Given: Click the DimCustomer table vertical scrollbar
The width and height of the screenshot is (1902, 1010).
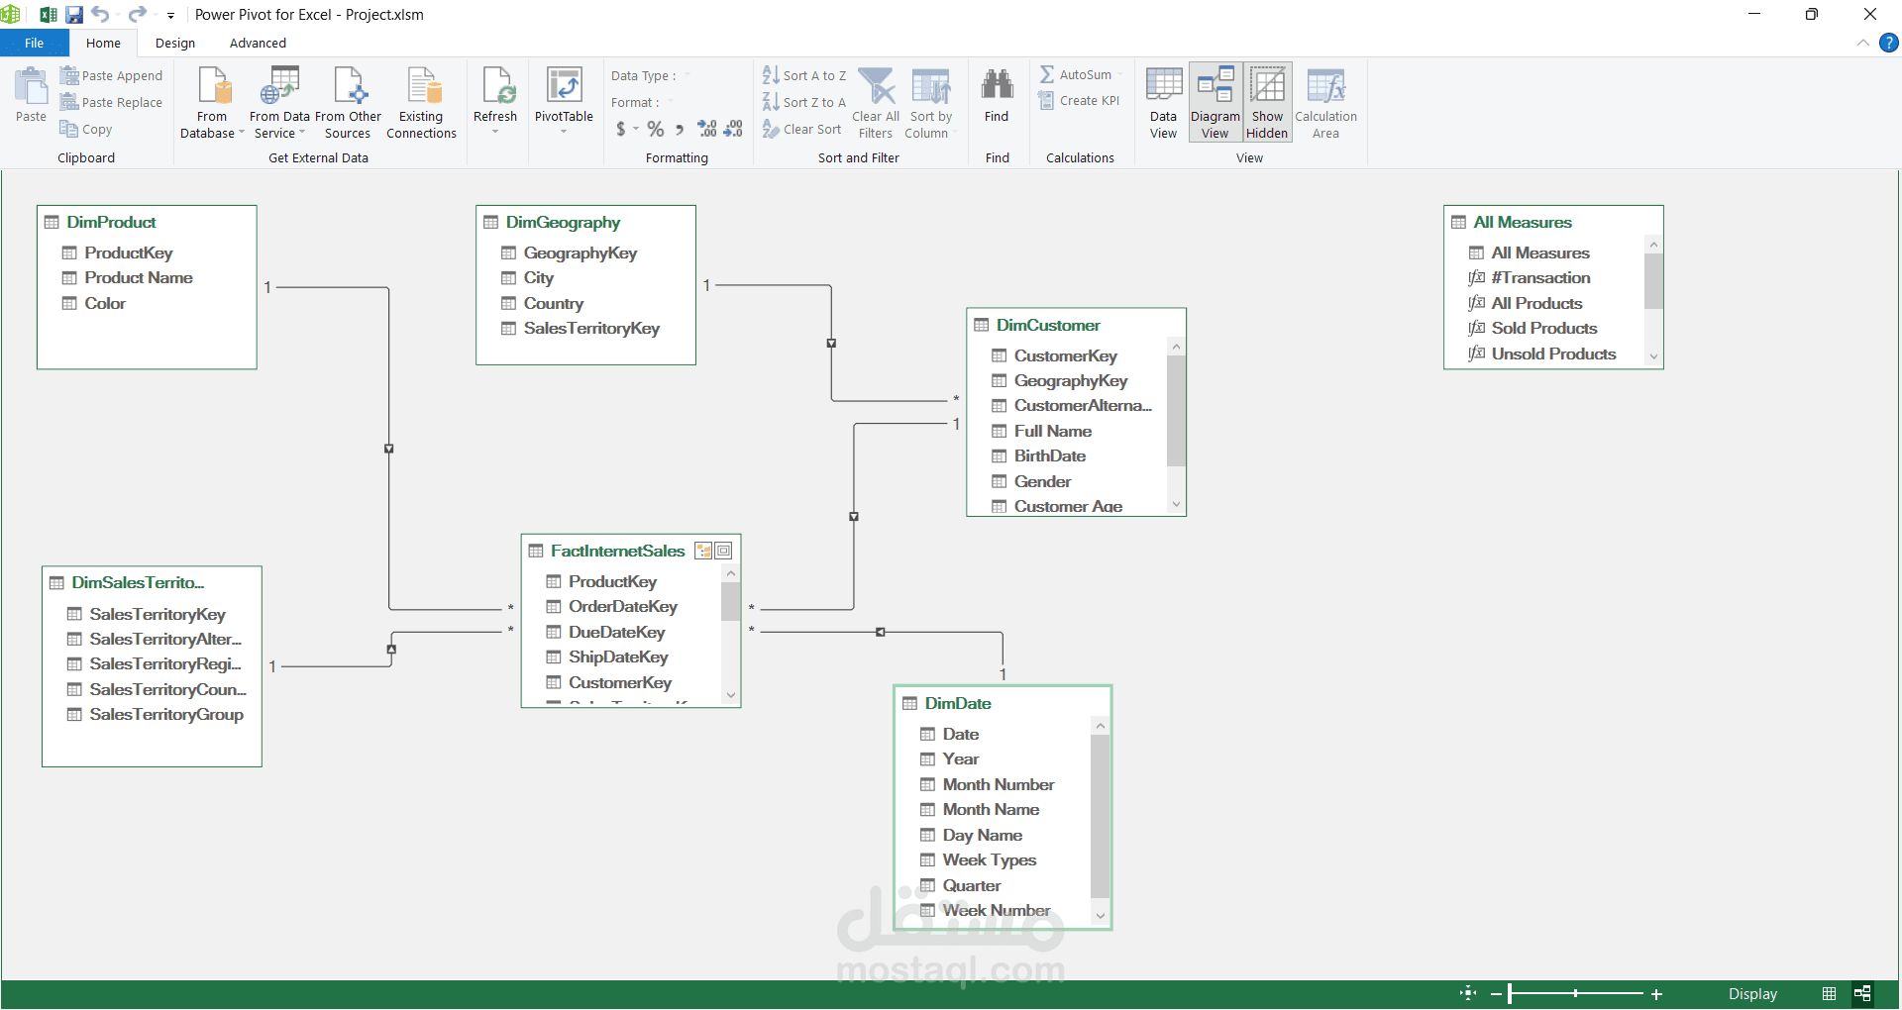Looking at the screenshot, I should tap(1176, 411).
